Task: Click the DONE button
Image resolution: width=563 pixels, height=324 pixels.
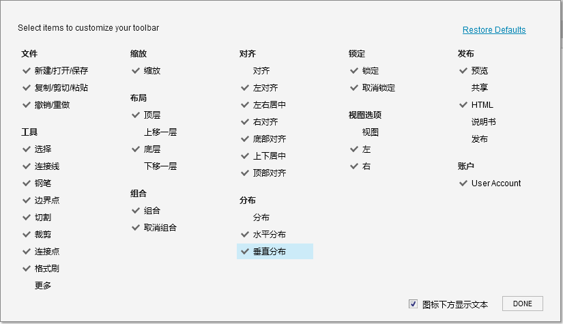Action: pos(522,304)
